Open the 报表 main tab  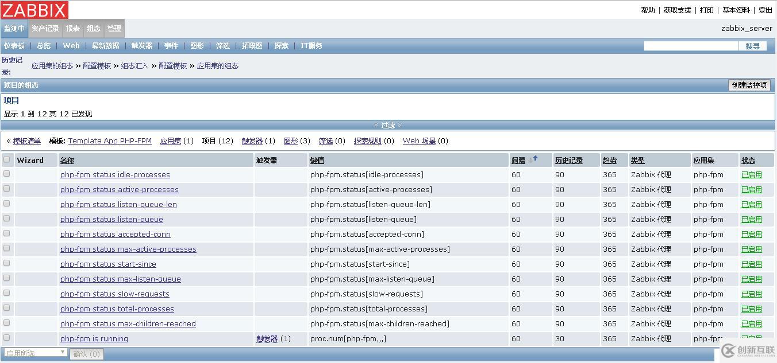tap(73, 29)
